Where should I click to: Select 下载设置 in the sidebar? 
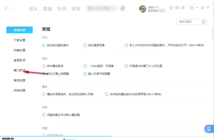click(x=19, y=40)
